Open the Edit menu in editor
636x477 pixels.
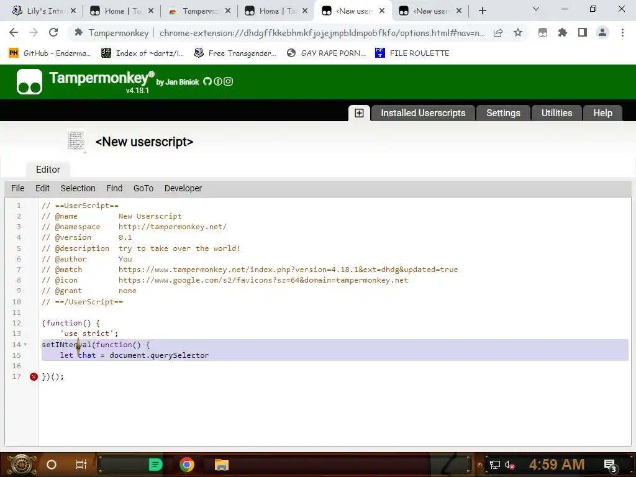click(42, 188)
